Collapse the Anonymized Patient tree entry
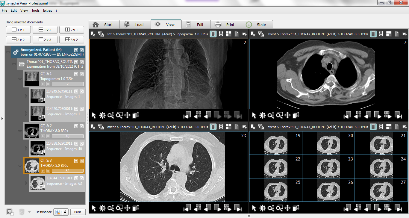The image size is (409, 218). (x=8, y=52)
